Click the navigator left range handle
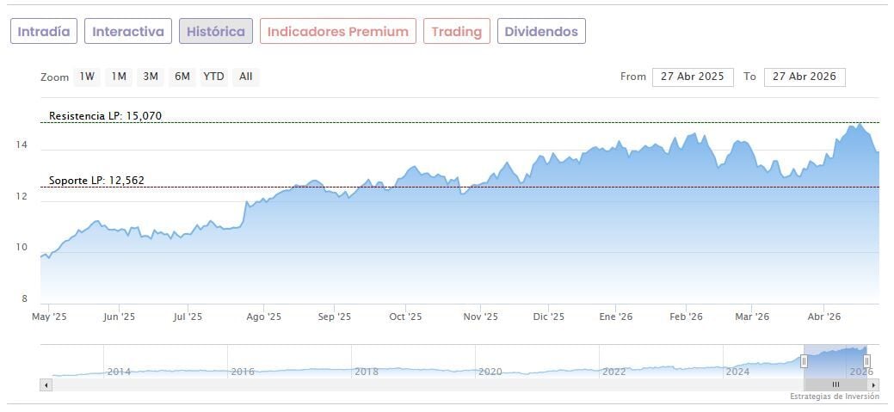The width and height of the screenshot is (894, 412). click(x=804, y=361)
